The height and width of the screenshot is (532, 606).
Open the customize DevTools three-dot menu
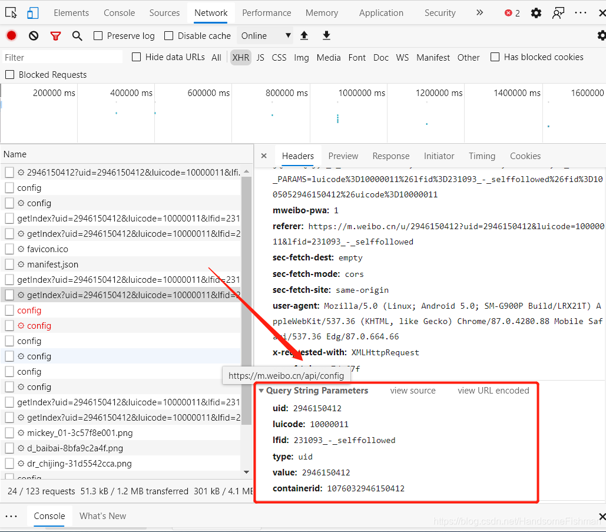[581, 13]
